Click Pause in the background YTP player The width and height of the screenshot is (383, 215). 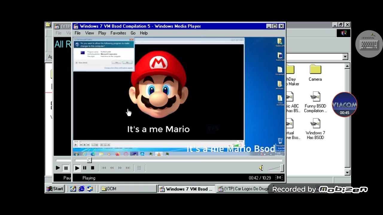[x=66, y=168]
